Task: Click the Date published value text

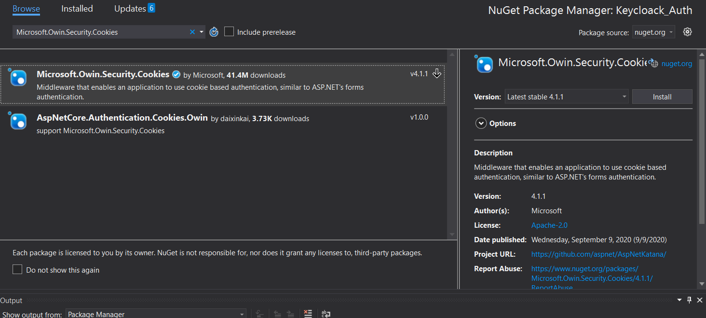Action: [599, 239]
